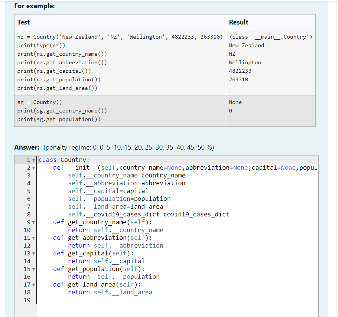The image size is (338, 317).
Task: Collapse the get_land_area fold arrow
Action: coord(33,284)
